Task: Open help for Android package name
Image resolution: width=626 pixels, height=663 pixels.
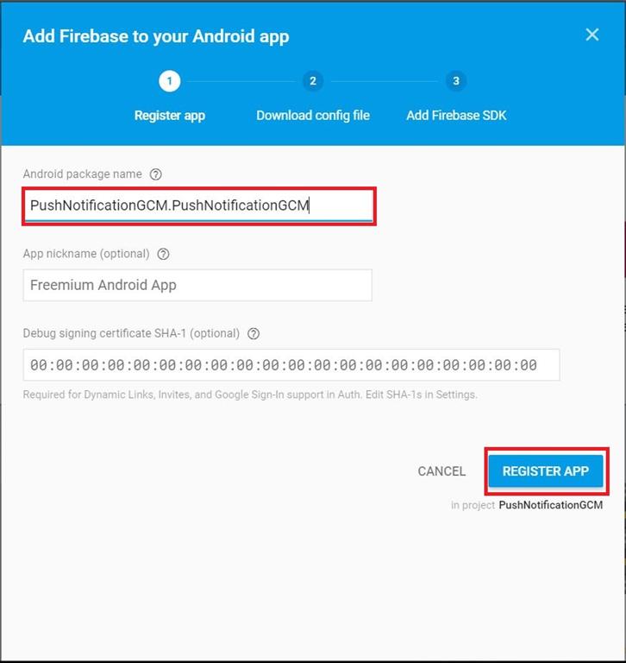Action: pyautogui.click(x=156, y=174)
